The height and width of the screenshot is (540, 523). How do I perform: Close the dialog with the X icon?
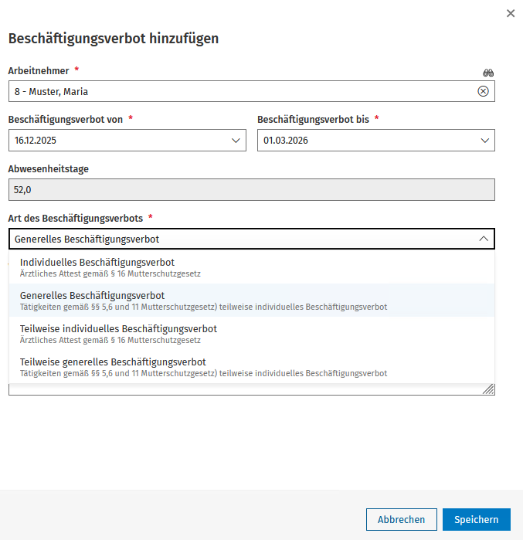click(x=511, y=13)
